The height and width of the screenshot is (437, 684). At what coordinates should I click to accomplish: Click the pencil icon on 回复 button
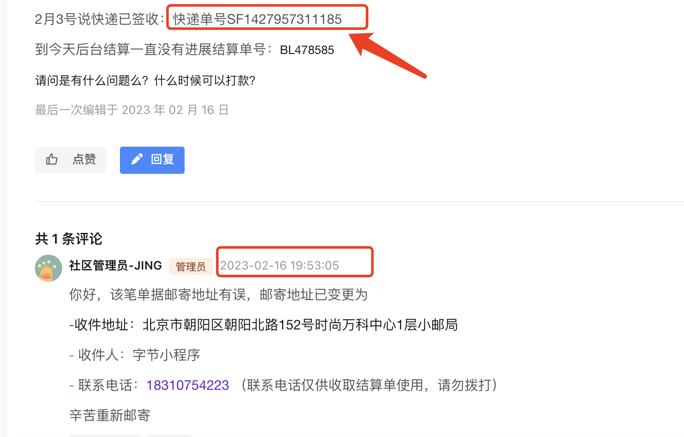[137, 159]
